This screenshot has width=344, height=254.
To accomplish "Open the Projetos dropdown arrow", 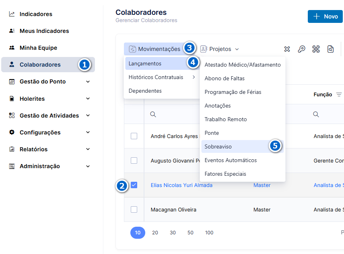I will pyautogui.click(x=237, y=49).
